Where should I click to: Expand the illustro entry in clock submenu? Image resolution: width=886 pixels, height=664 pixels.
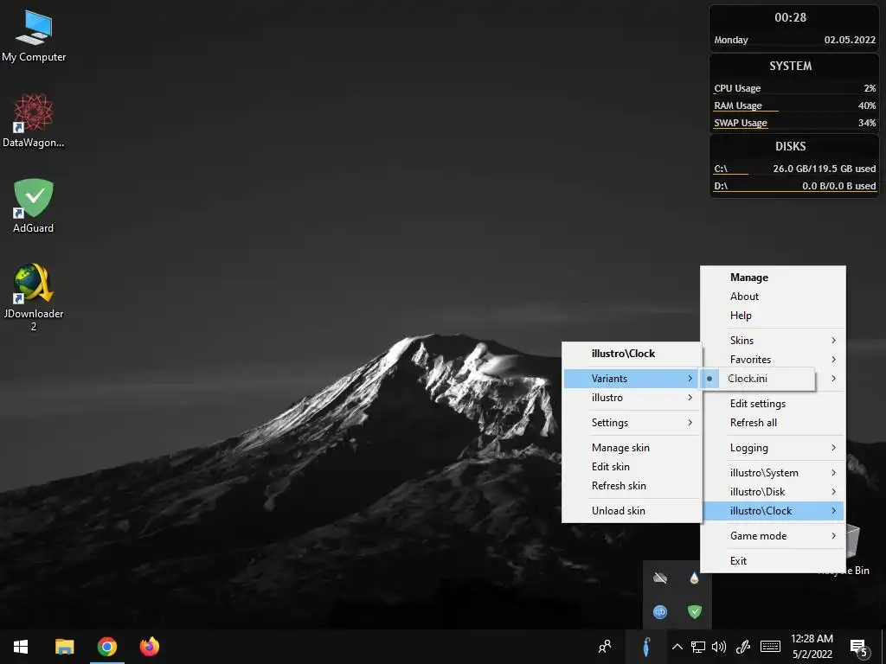pyautogui.click(x=632, y=398)
